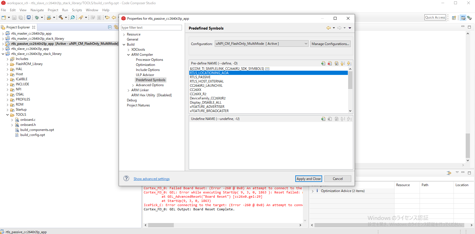Click the open-folder braces icon in toolbar
The height and width of the screenshot is (234, 475).
[49, 17]
